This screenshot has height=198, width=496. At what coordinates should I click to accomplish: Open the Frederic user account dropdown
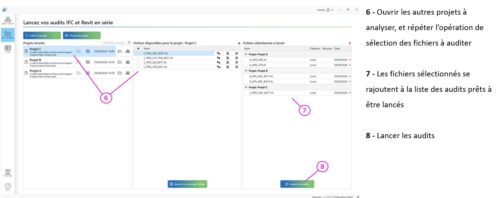tap(324, 10)
